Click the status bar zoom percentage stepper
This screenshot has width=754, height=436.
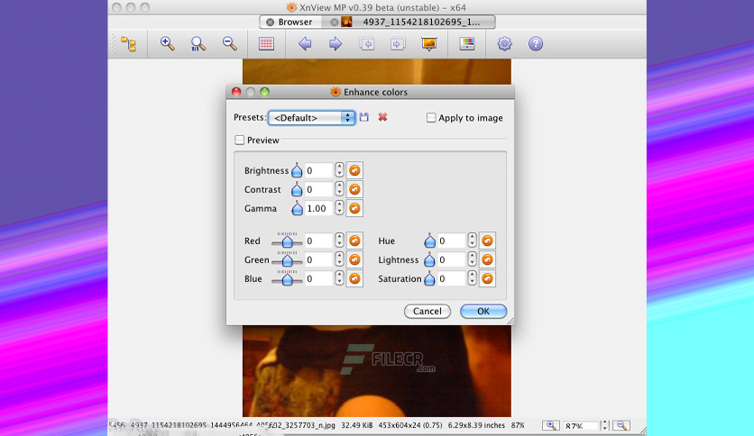[x=605, y=425]
